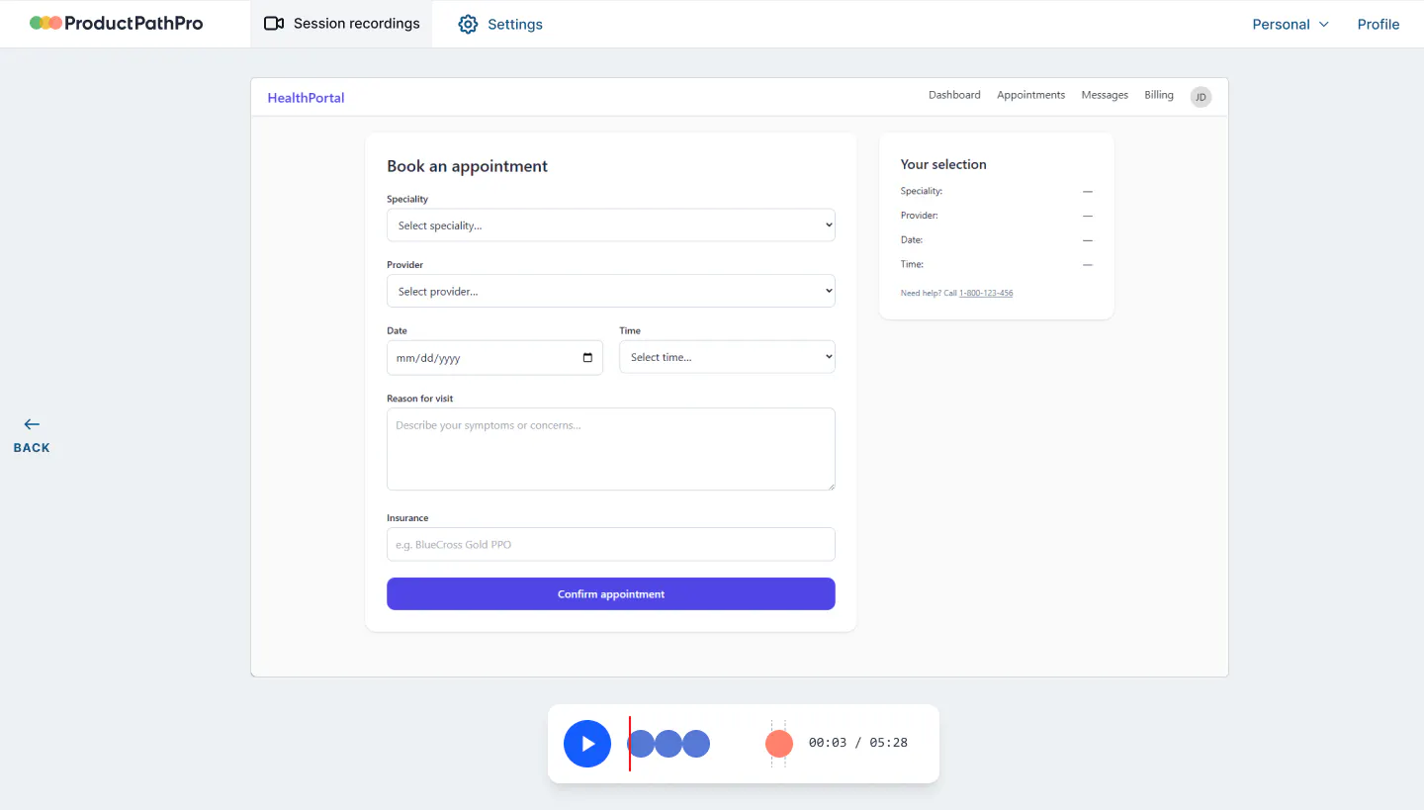Click the 'Speciality:' row in Your selection

pyautogui.click(x=997, y=191)
